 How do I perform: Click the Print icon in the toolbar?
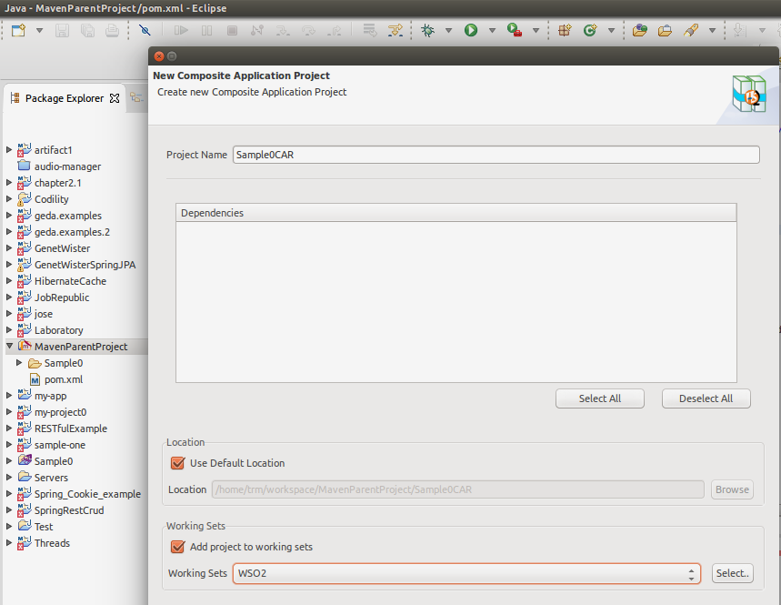[111, 30]
